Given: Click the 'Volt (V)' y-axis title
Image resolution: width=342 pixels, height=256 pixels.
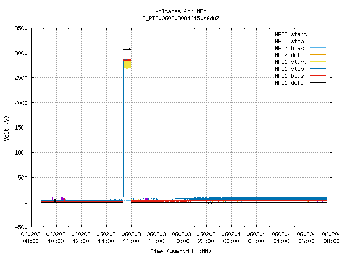Looking at the screenshot, I should [6, 128].
